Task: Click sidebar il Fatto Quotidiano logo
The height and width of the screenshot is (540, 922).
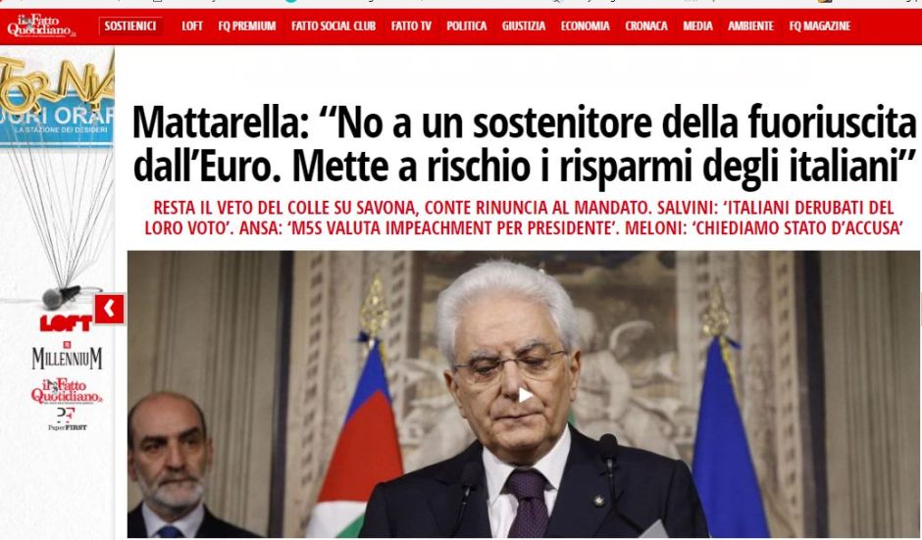Action: click(67, 391)
